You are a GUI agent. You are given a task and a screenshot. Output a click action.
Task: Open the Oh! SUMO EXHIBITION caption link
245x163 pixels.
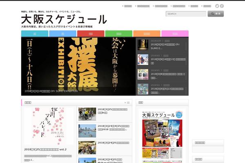coord(51,91)
